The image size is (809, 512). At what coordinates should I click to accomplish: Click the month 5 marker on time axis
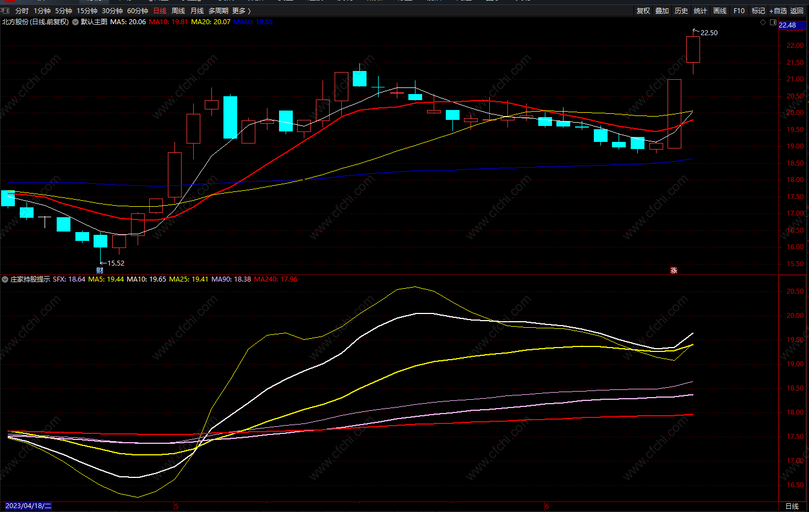point(176,507)
